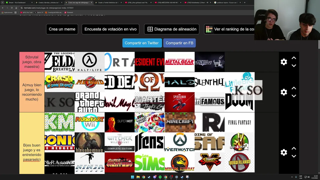320x180 pixels.
Task: Click the microphone icon in system tray
Action: coord(296,177)
